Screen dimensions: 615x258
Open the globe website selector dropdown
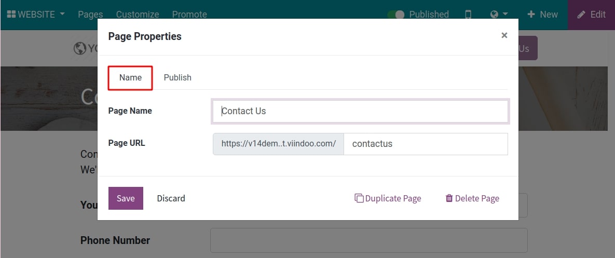click(x=499, y=15)
